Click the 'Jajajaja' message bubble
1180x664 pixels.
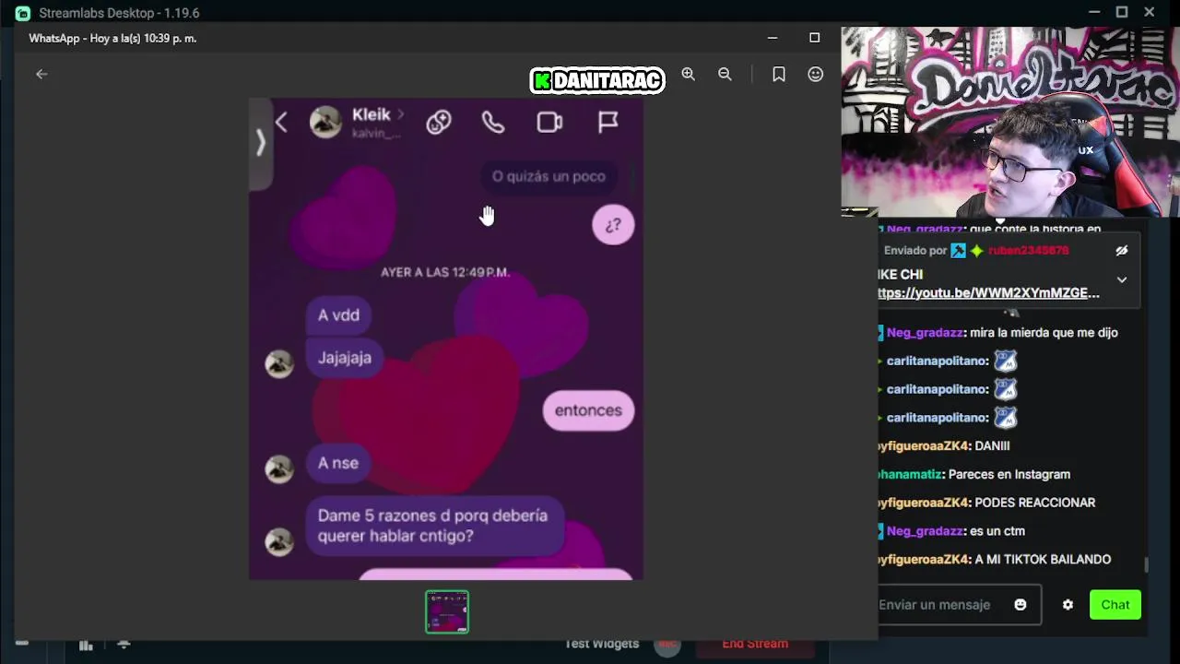coord(345,358)
